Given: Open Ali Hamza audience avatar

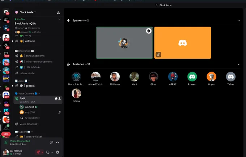Looking at the screenshot, I should coord(115,77).
